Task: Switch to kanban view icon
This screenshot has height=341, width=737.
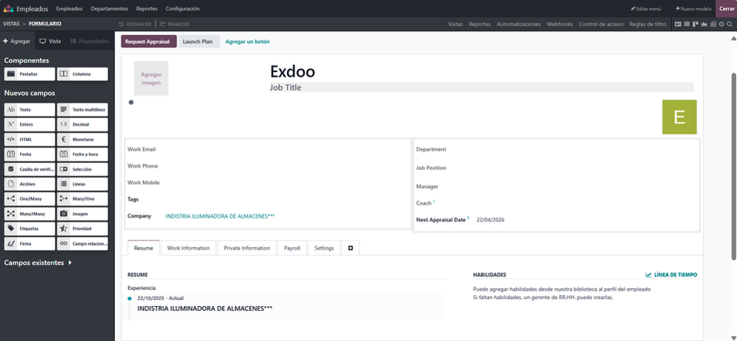Action: (695, 24)
